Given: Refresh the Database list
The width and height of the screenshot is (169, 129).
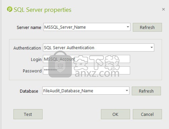Looking at the screenshot, I should click(146, 91).
